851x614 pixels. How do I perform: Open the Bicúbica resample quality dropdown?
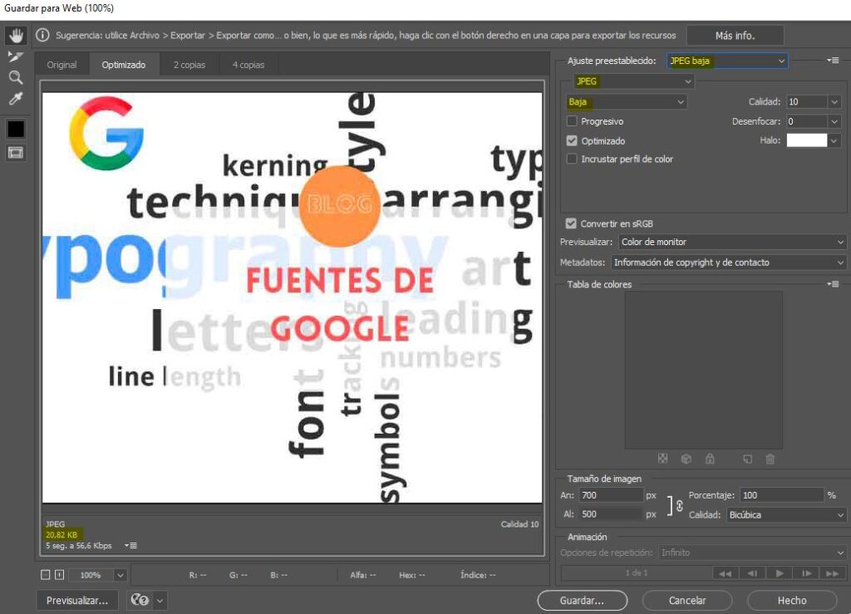coord(786,515)
